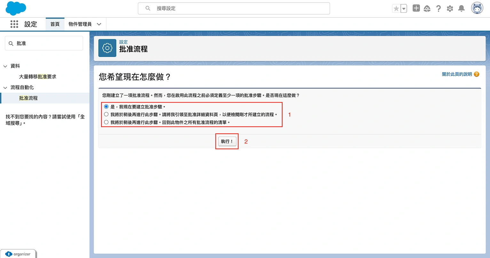The width and height of the screenshot is (490, 258).
Task: Open the App Launcher grid icon
Action: (14, 24)
